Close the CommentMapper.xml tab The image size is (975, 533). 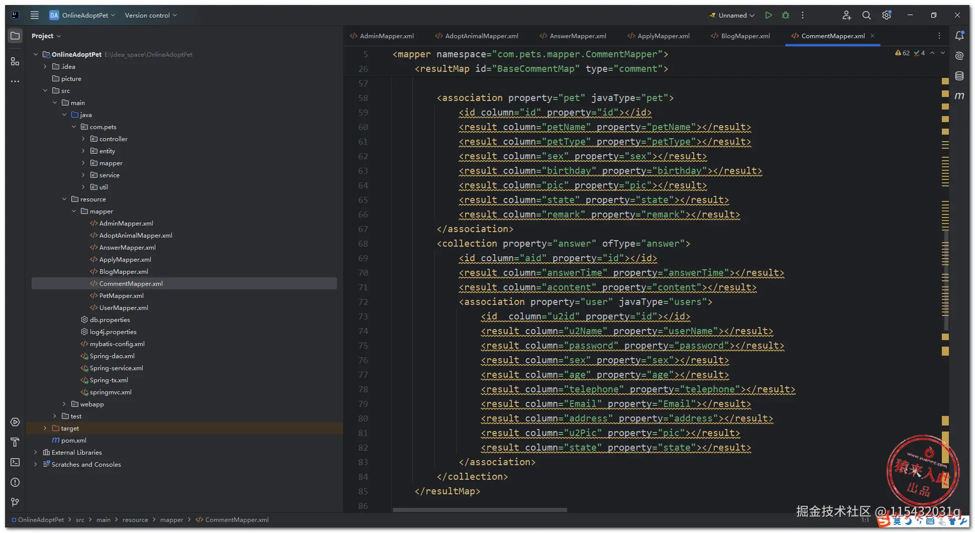click(873, 36)
